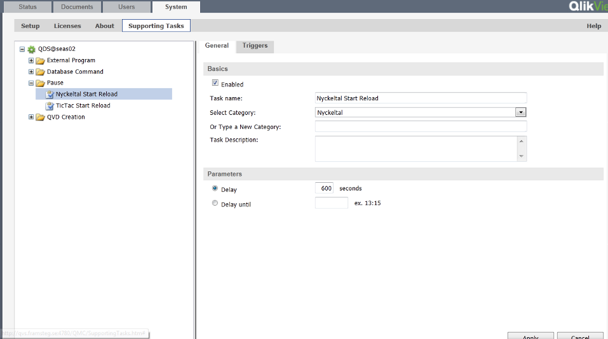Select the TicTac Start Reload tree item
The image size is (608, 339).
(x=83, y=105)
